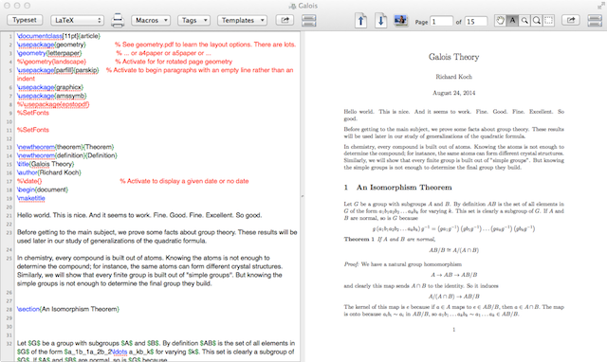Image resolution: width=607 pixels, height=362 pixels.
Task: Click 'Theorem 1' text in the preview
Action: point(359,240)
